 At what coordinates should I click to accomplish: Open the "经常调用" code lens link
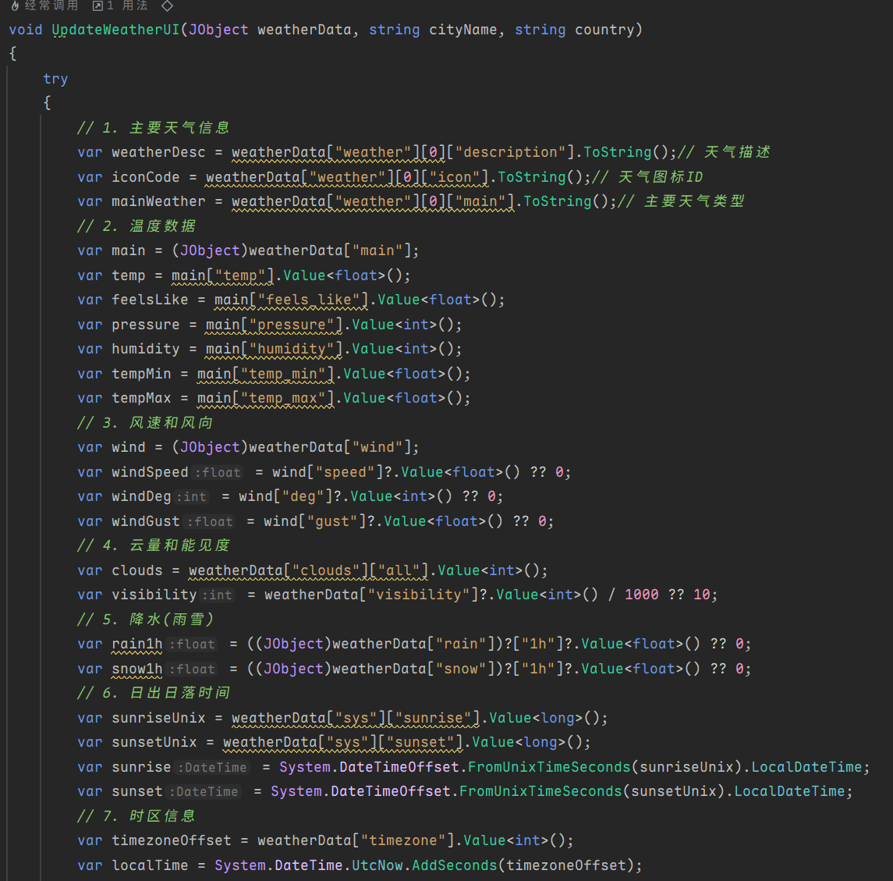pyautogui.click(x=51, y=6)
